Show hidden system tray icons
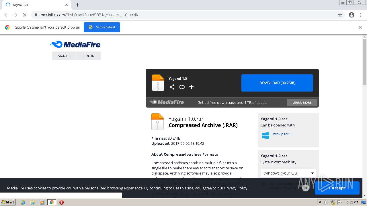The height and width of the screenshot is (206, 367). point(320,202)
